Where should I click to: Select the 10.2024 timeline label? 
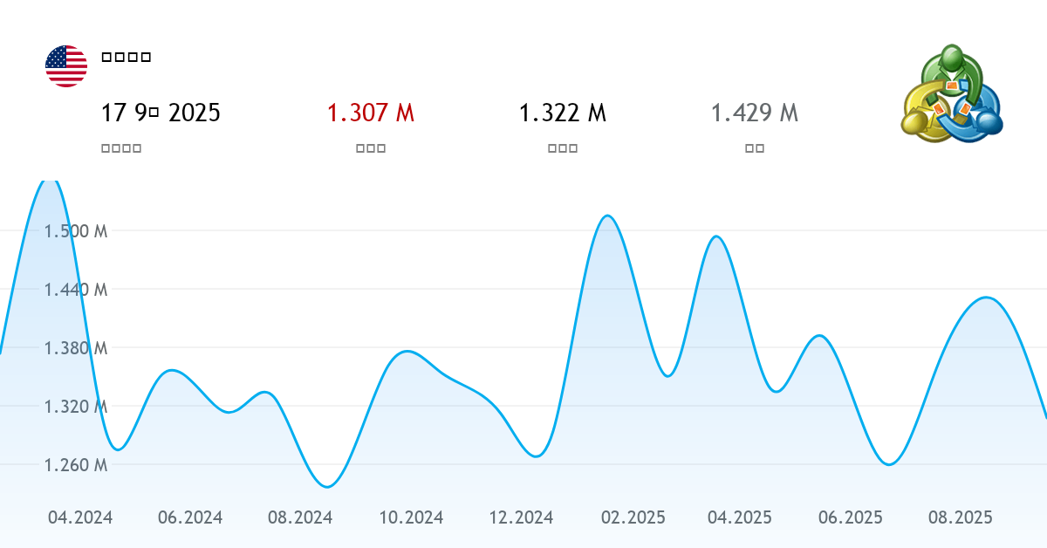tap(411, 517)
